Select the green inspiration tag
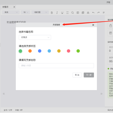The width and height of the screenshot is (113, 113). tap(20, 51)
